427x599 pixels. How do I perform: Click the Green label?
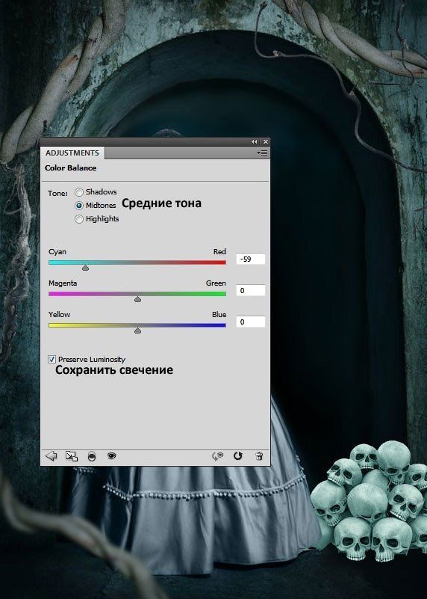(x=216, y=283)
